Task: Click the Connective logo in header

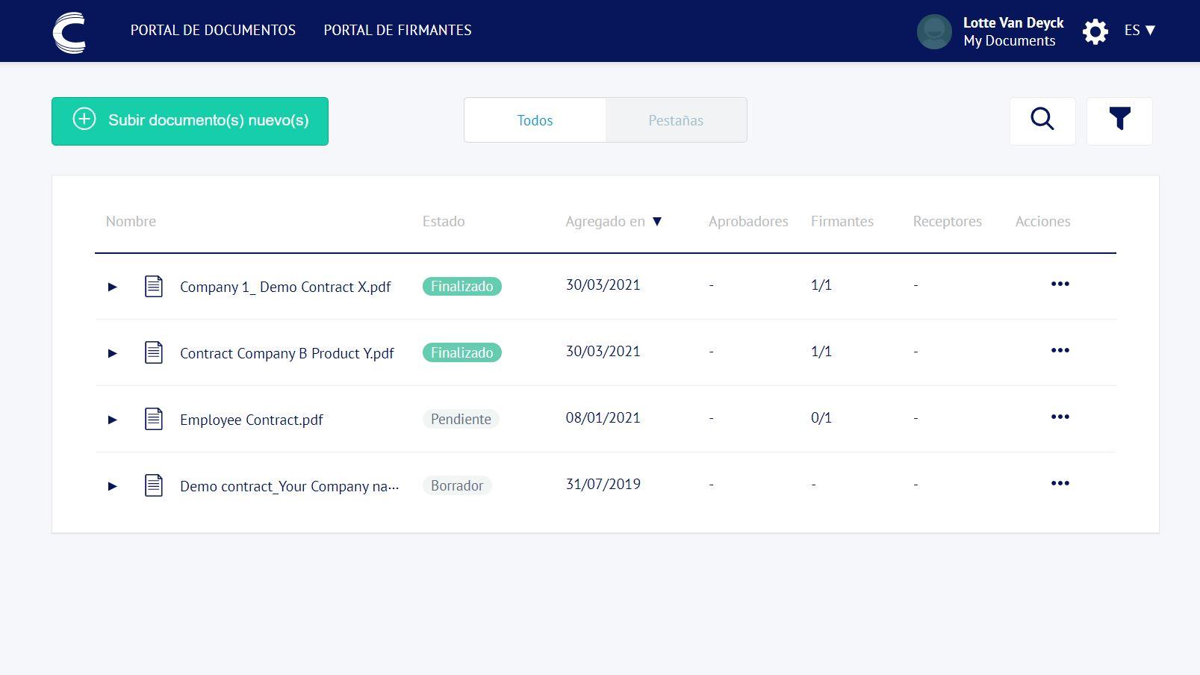Action: pos(69,32)
